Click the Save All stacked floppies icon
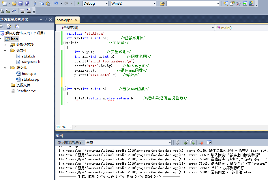268x180 pixels. (27, 3)
